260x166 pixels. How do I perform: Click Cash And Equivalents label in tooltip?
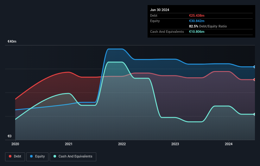pyautogui.click(x=167, y=32)
